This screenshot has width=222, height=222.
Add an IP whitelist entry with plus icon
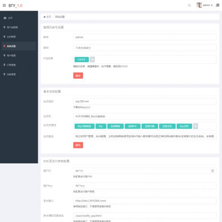(x=92, y=59)
